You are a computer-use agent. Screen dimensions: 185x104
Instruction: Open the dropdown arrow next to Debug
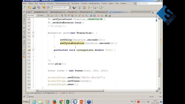[97, 7]
